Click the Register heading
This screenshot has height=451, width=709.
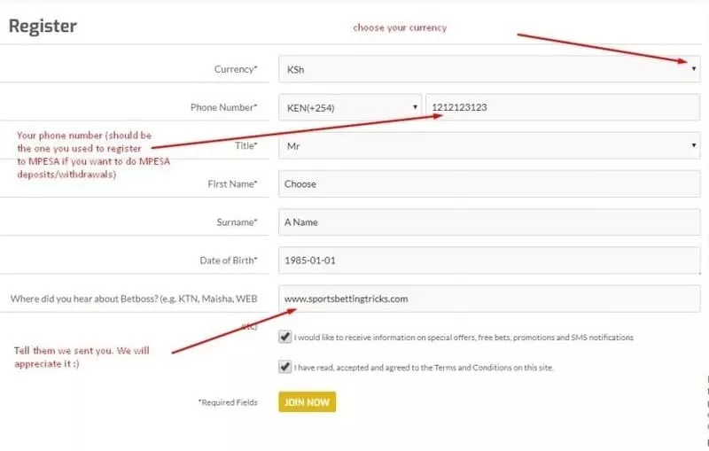click(43, 27)
